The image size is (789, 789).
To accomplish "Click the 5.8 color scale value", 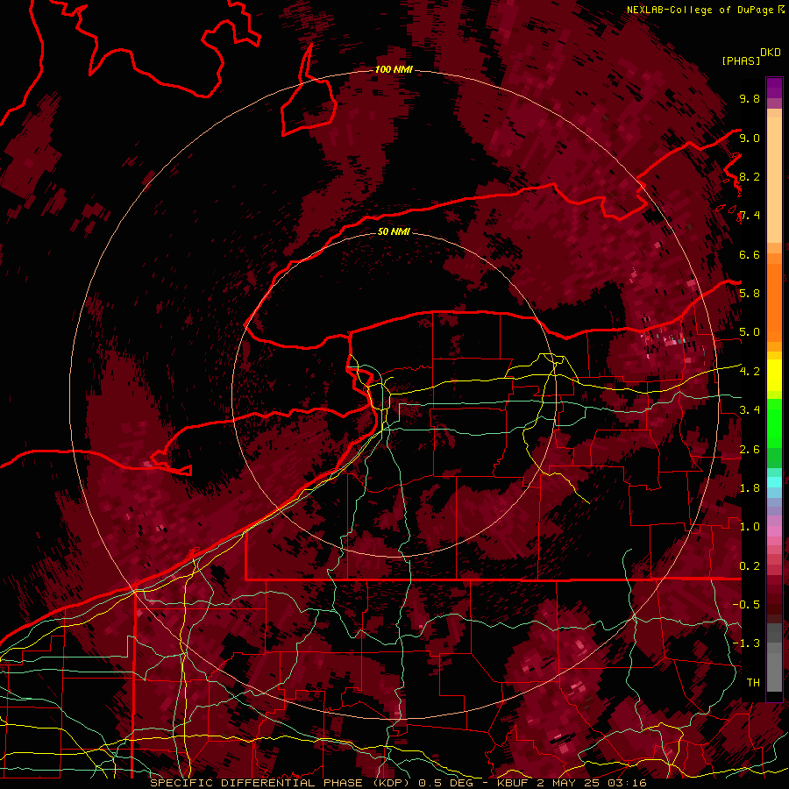I will [750, 293].
